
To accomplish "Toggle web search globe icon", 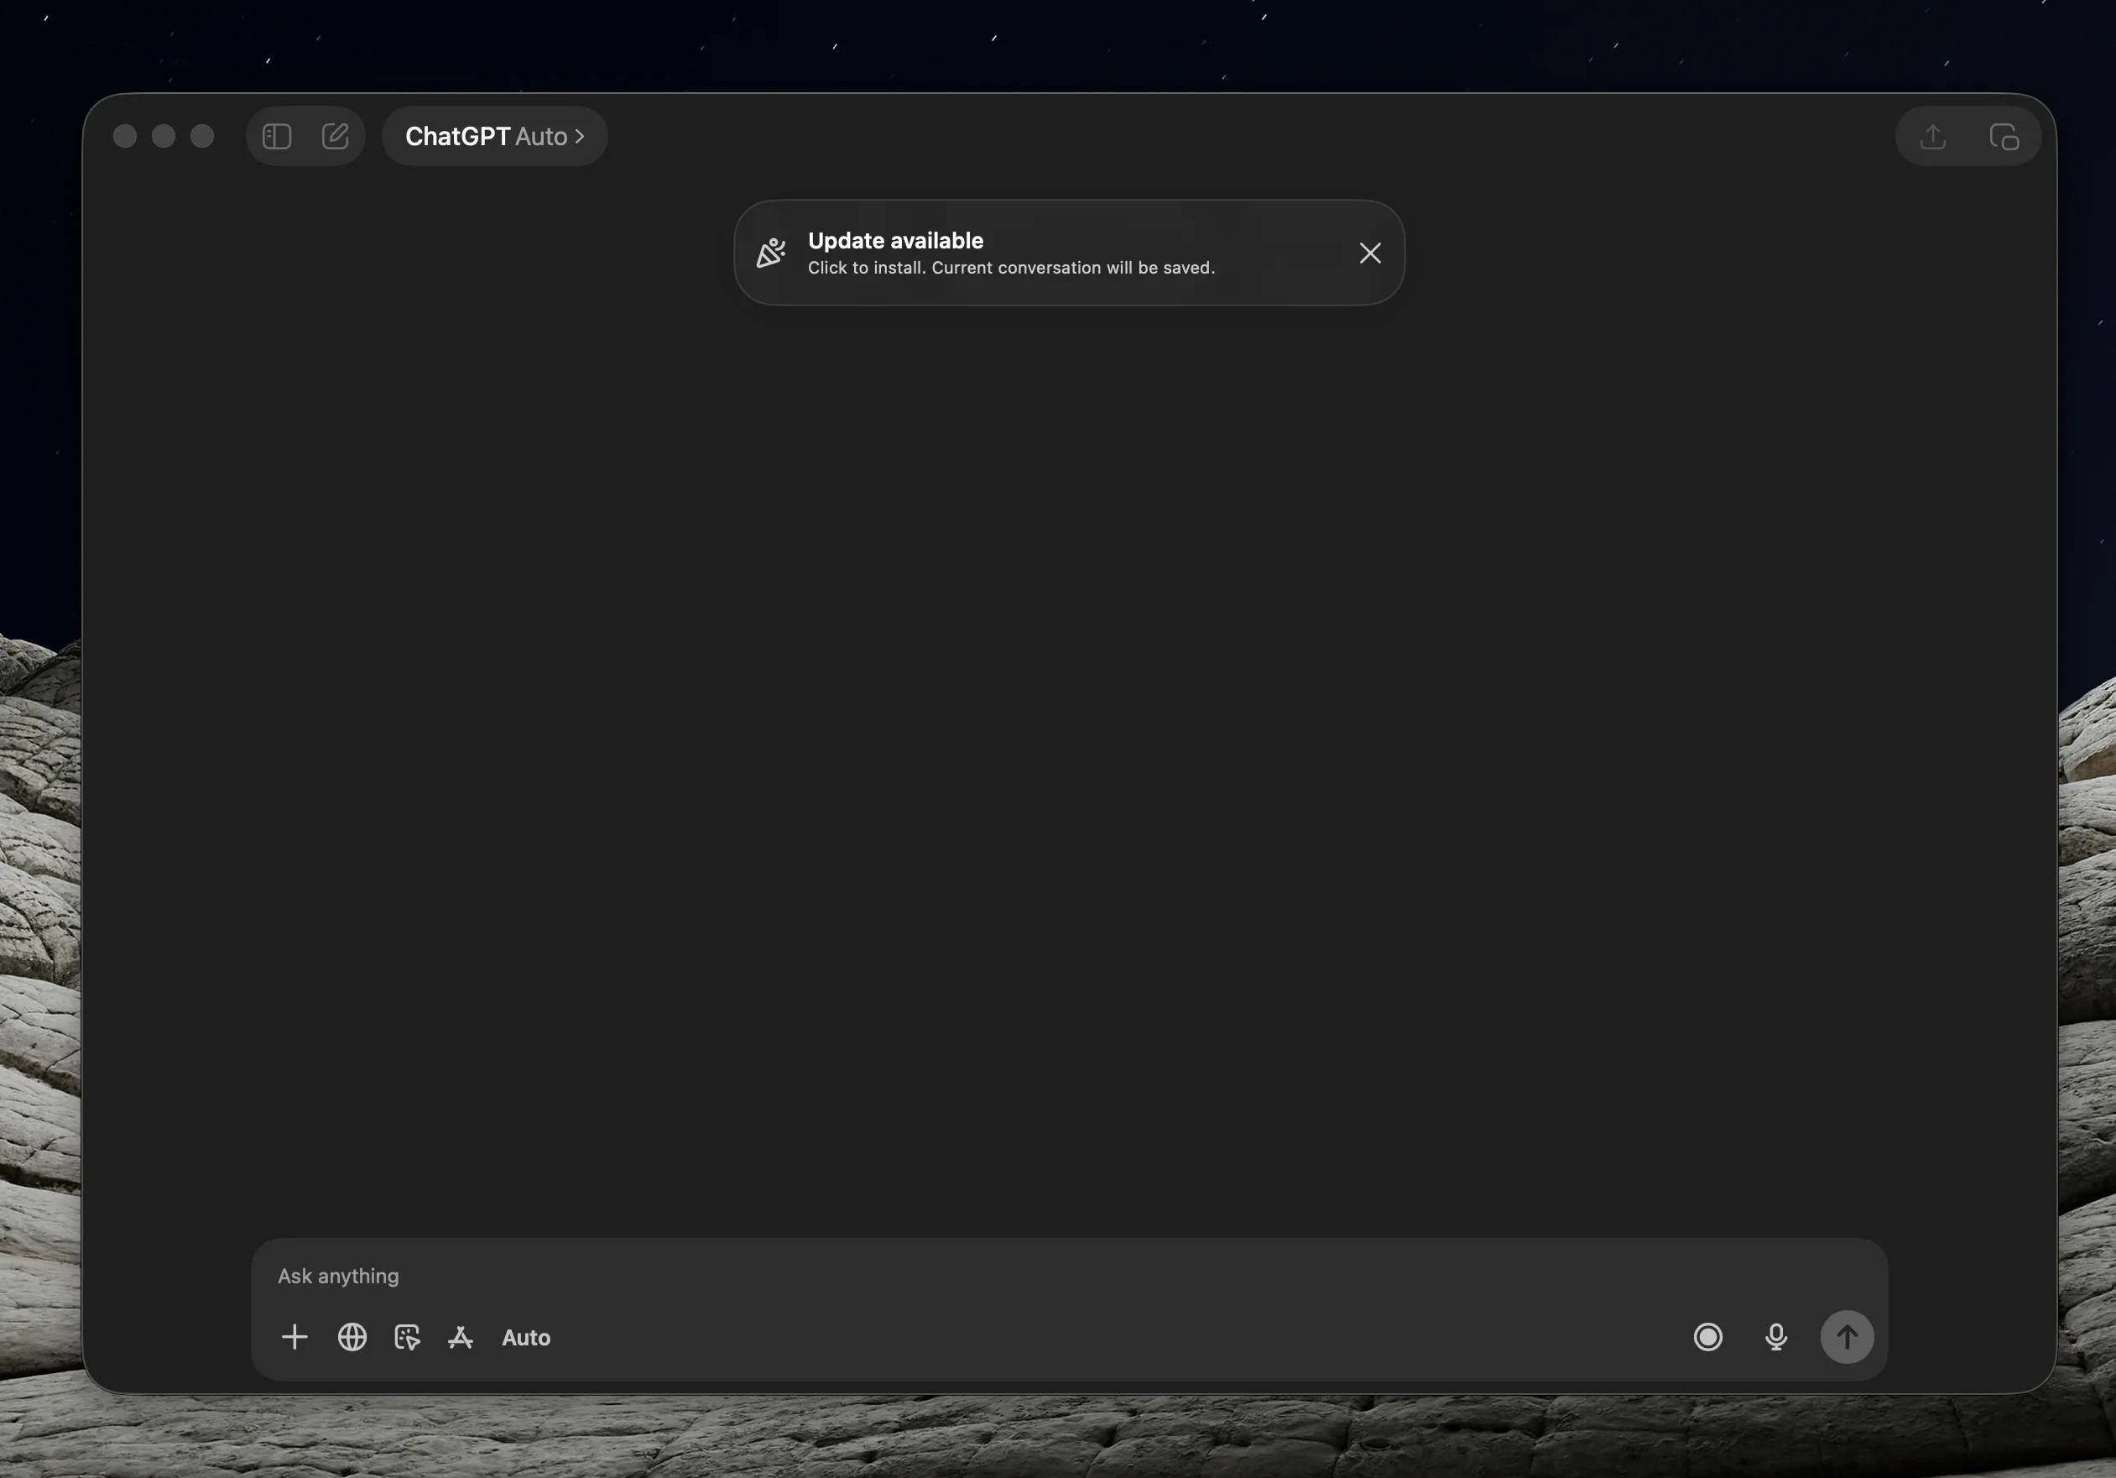I will pyautogui.click(x=352, y=1337).
